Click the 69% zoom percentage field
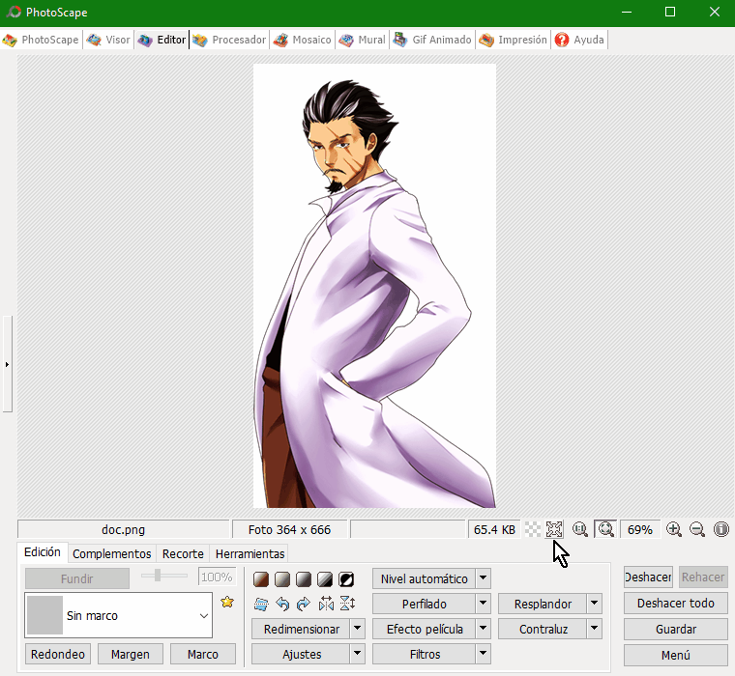Image resolution: width=735 pixels, height=676 pixels. tap(640, 529)
